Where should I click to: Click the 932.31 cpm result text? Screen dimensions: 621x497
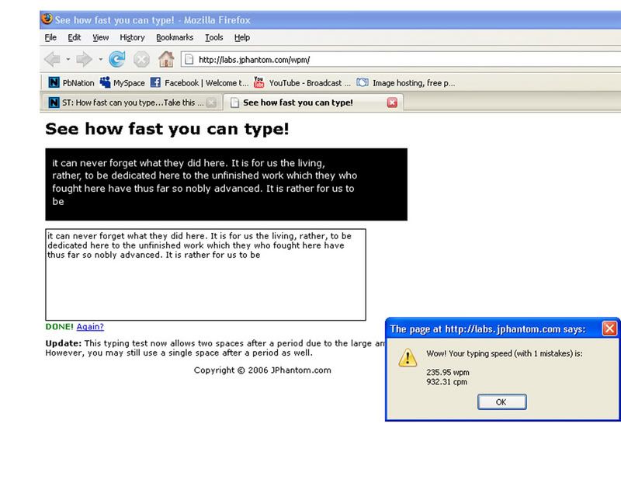[x=446, y=382]
